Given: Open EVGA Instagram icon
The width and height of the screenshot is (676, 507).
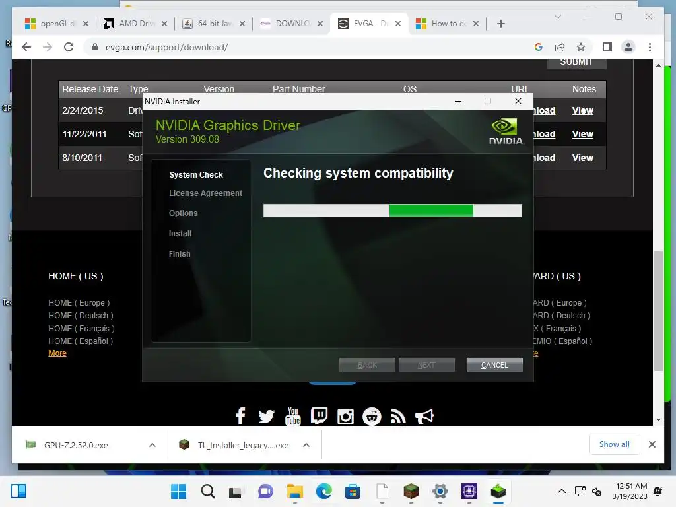Looking at the screenshot, I should pos(345,417).
